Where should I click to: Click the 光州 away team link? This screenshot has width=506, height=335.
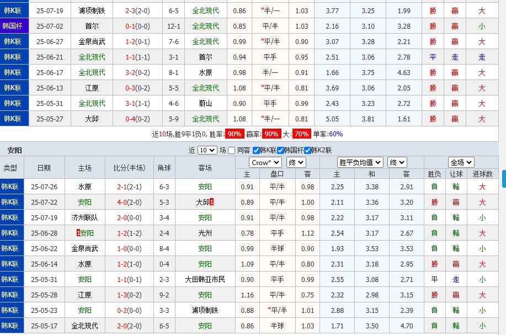point(205,233)
